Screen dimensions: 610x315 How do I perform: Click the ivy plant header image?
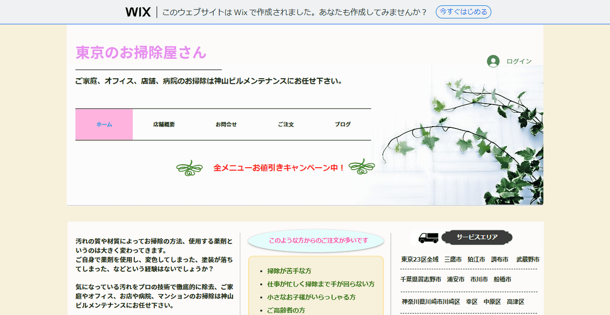point(468,142)
